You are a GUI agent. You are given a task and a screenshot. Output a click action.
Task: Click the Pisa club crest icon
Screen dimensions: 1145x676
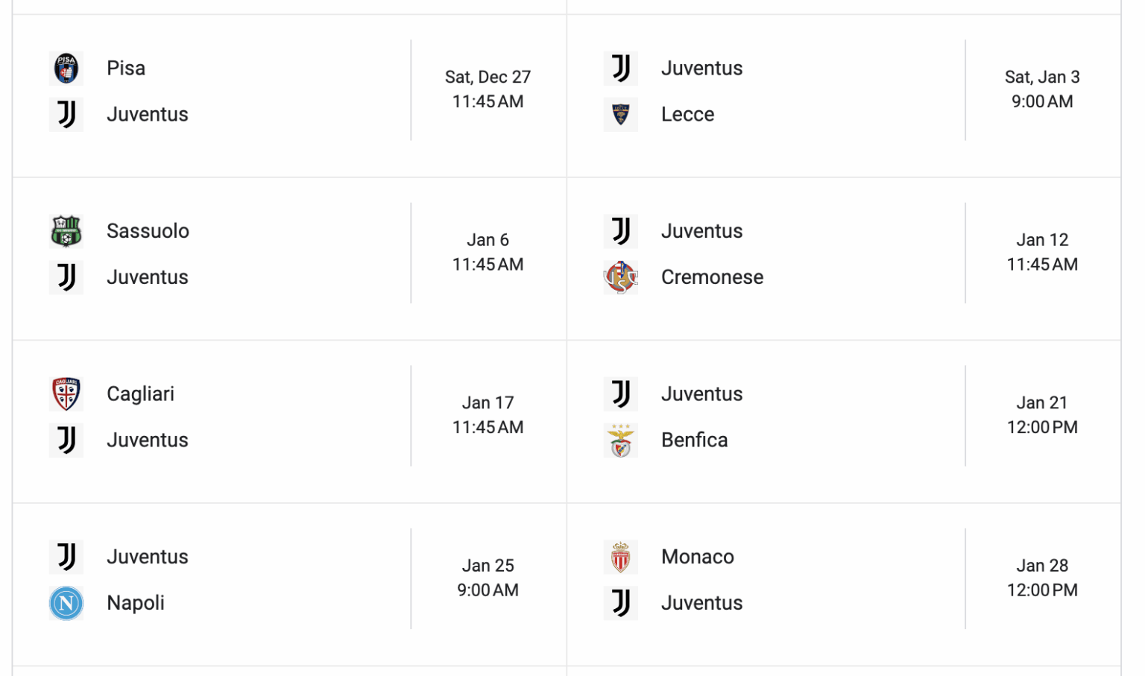click(66, 68)
